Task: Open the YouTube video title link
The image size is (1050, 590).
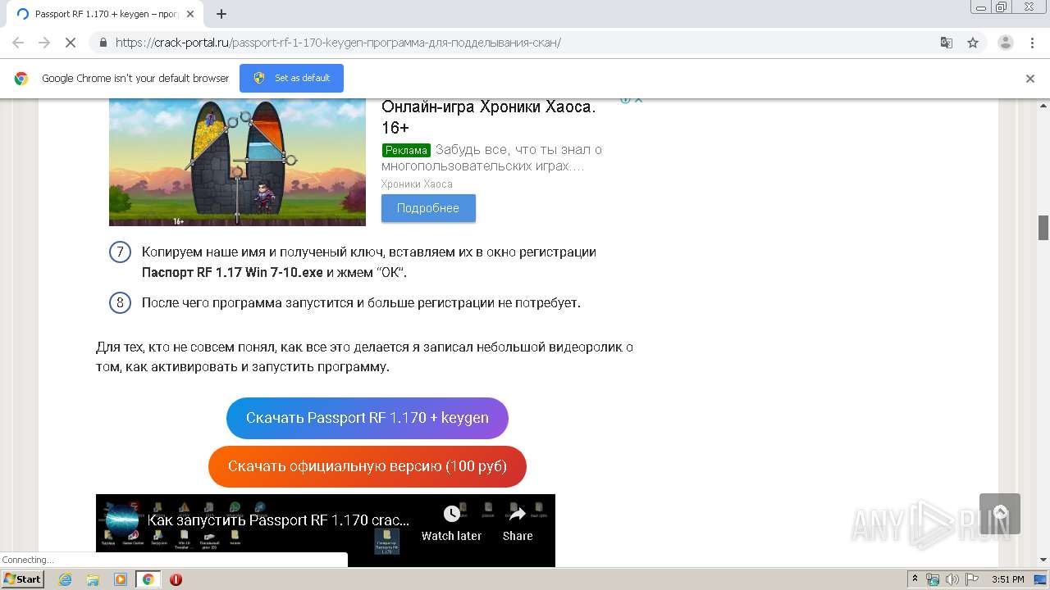Action: click(278, 520)
